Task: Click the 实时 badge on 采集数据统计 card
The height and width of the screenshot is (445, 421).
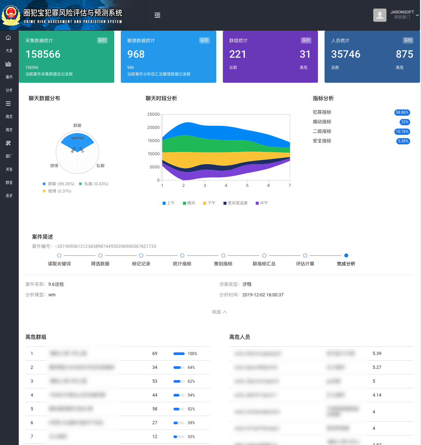Action: (x=102, y=40)
